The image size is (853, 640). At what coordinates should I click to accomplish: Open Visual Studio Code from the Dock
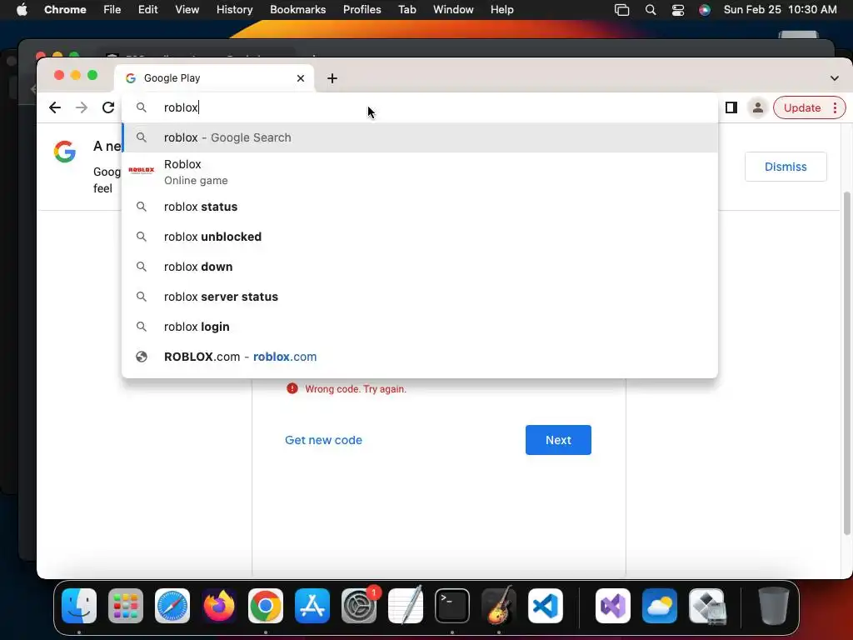(x=546, y=606)
